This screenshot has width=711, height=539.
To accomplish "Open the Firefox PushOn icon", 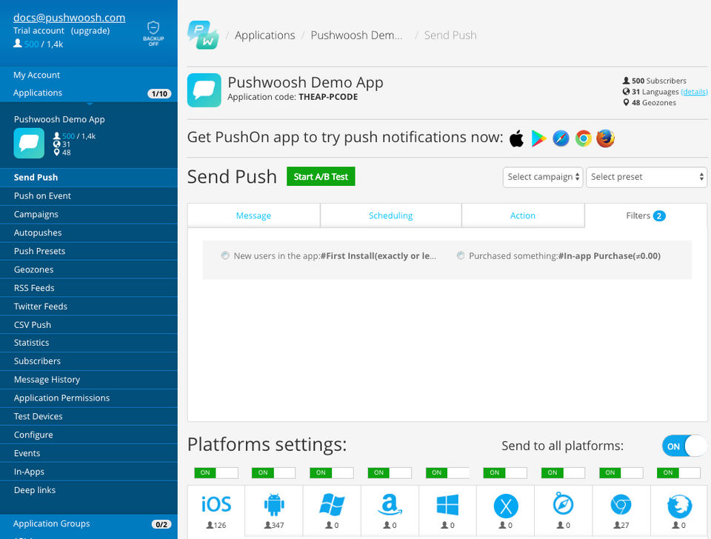I will tap(605, 138).
